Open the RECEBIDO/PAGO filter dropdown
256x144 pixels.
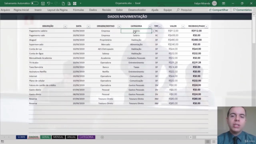click(x=206, y=26)
